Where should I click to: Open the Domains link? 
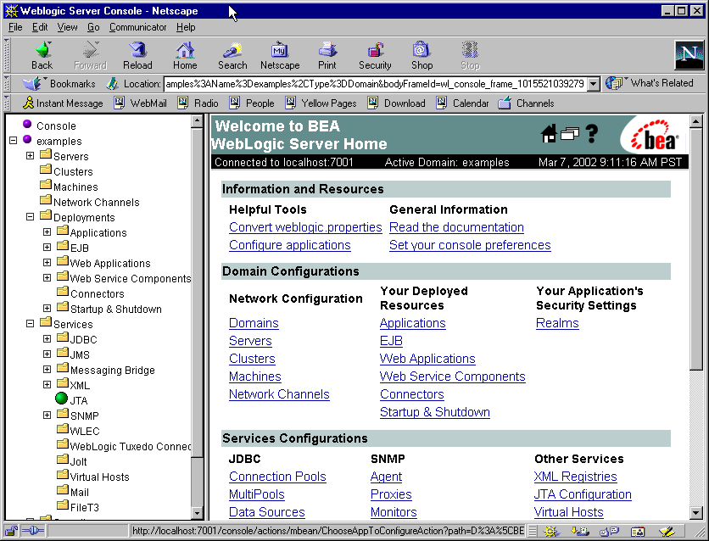click(x=254, y=323)
